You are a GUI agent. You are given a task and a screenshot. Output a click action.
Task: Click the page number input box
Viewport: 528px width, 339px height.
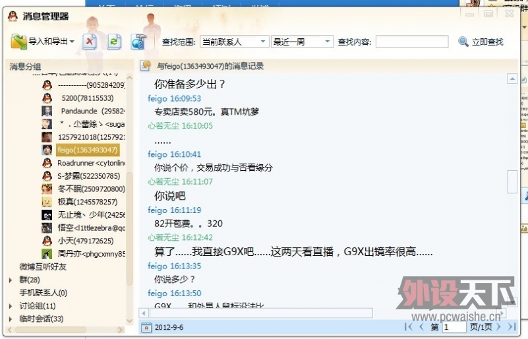454,327
